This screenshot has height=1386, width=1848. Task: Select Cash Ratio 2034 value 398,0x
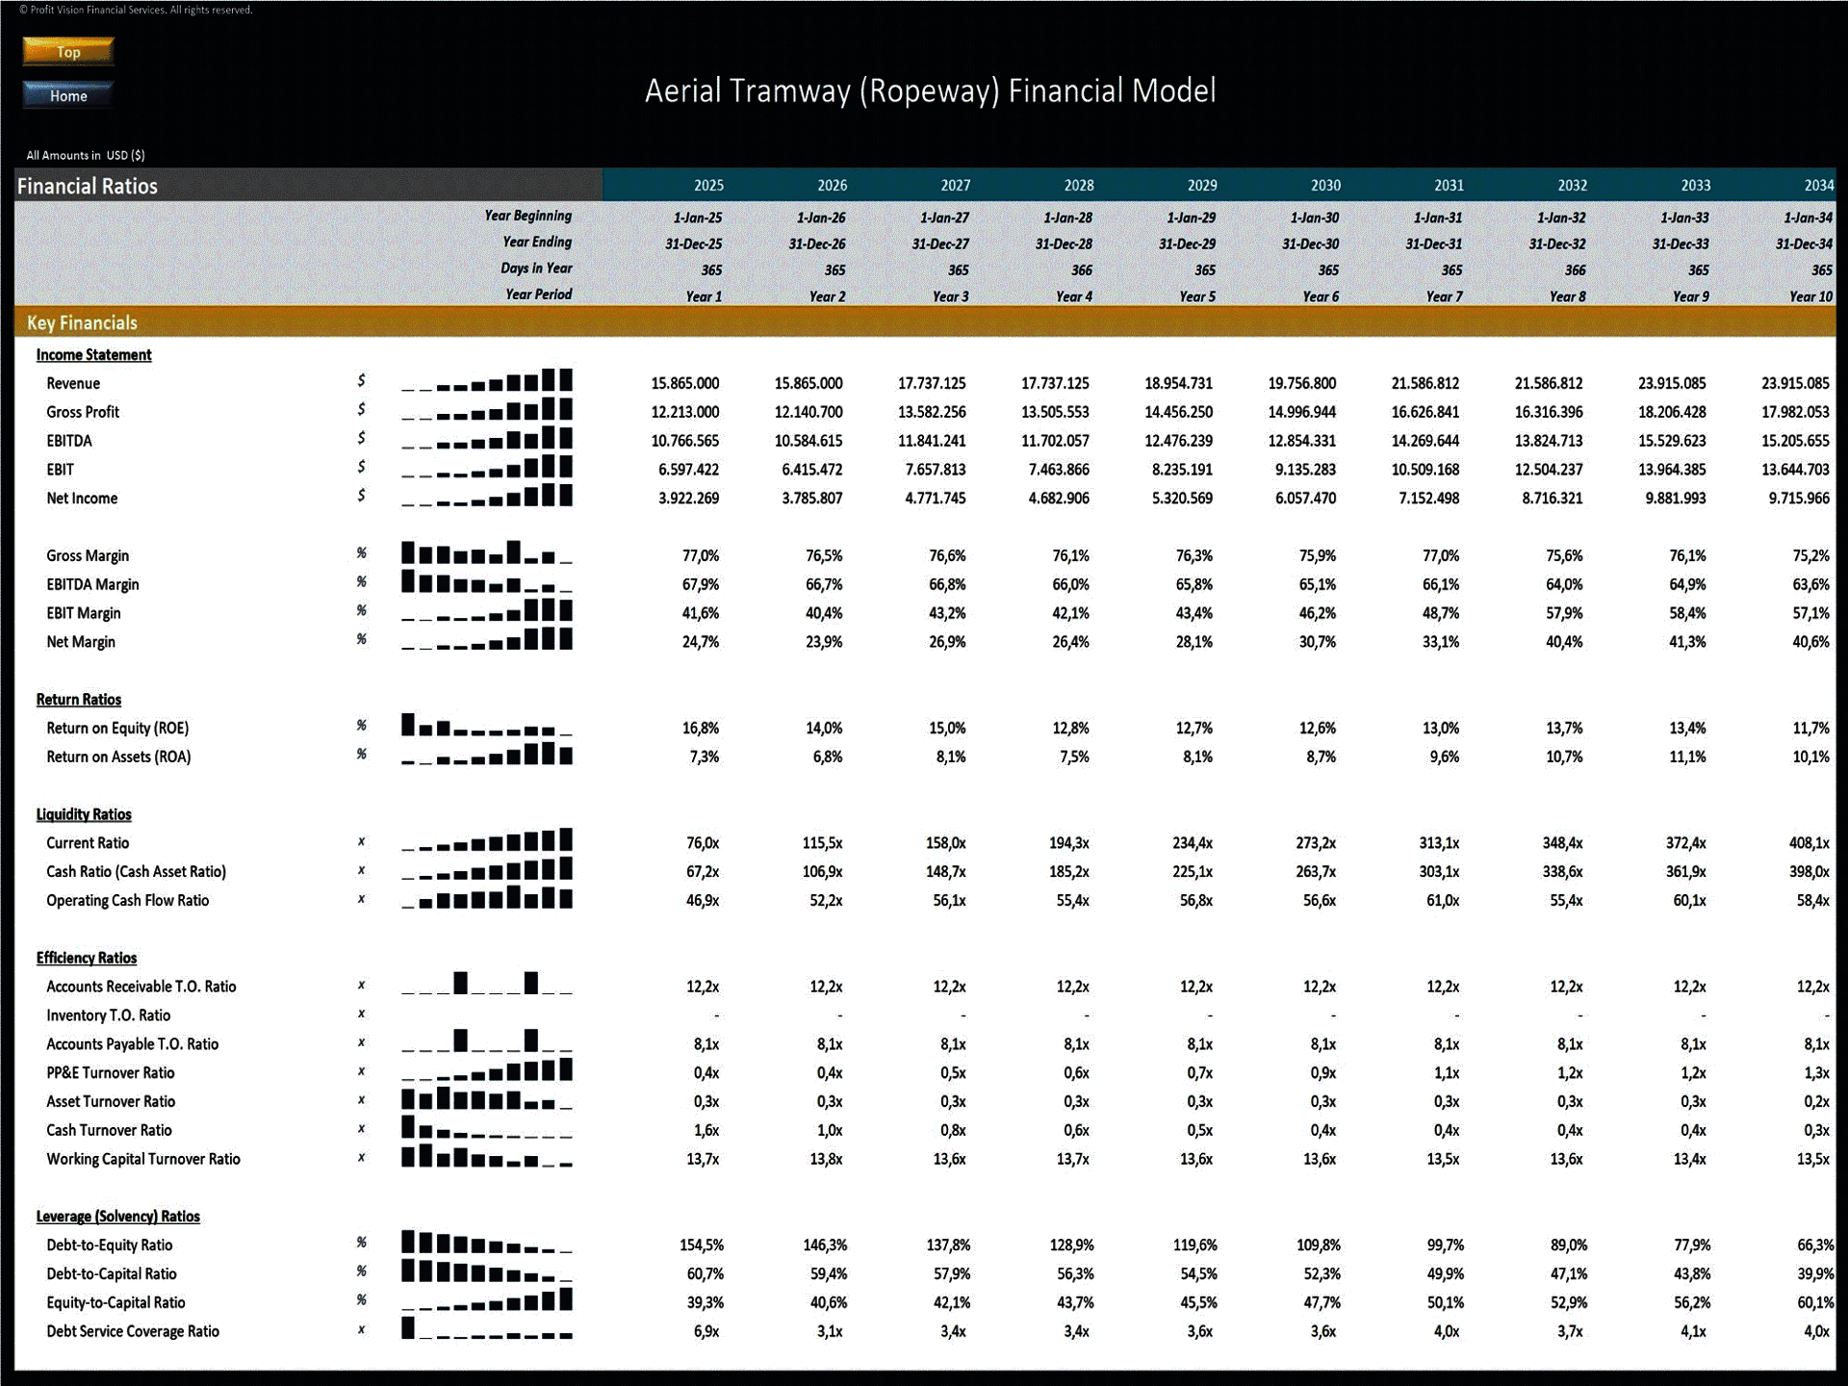(x=1809, y=872)
